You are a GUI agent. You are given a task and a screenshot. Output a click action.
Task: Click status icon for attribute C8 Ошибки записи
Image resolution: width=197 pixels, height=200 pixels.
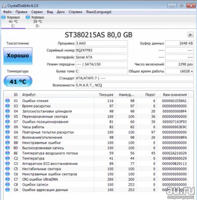pos(7,185)
